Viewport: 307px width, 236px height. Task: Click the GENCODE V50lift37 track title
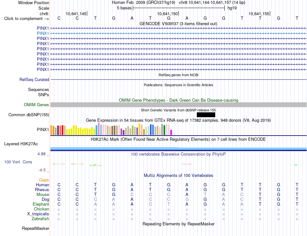pyautogui.click(x=178, y=24)
